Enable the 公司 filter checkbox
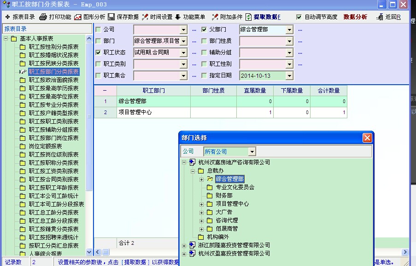Viewport: 416px width, 266px height. pyautogui.click(x=98, y=30)
